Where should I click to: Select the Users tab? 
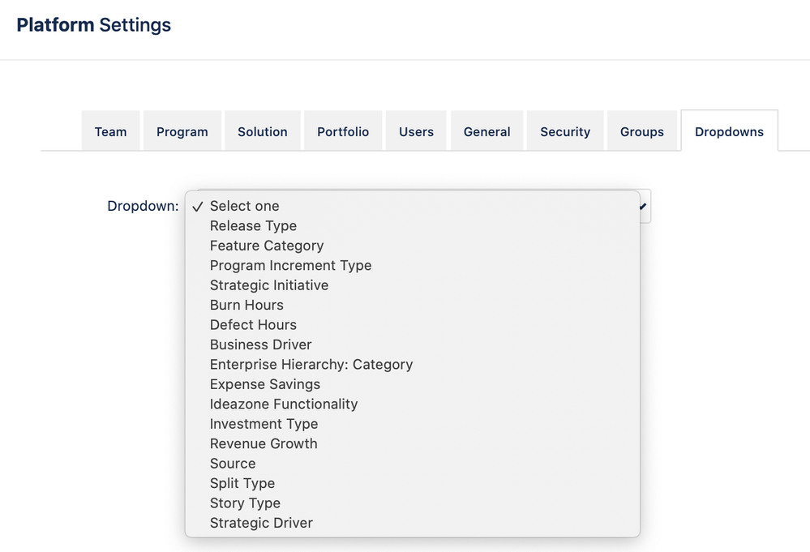[x=416, y=131]
